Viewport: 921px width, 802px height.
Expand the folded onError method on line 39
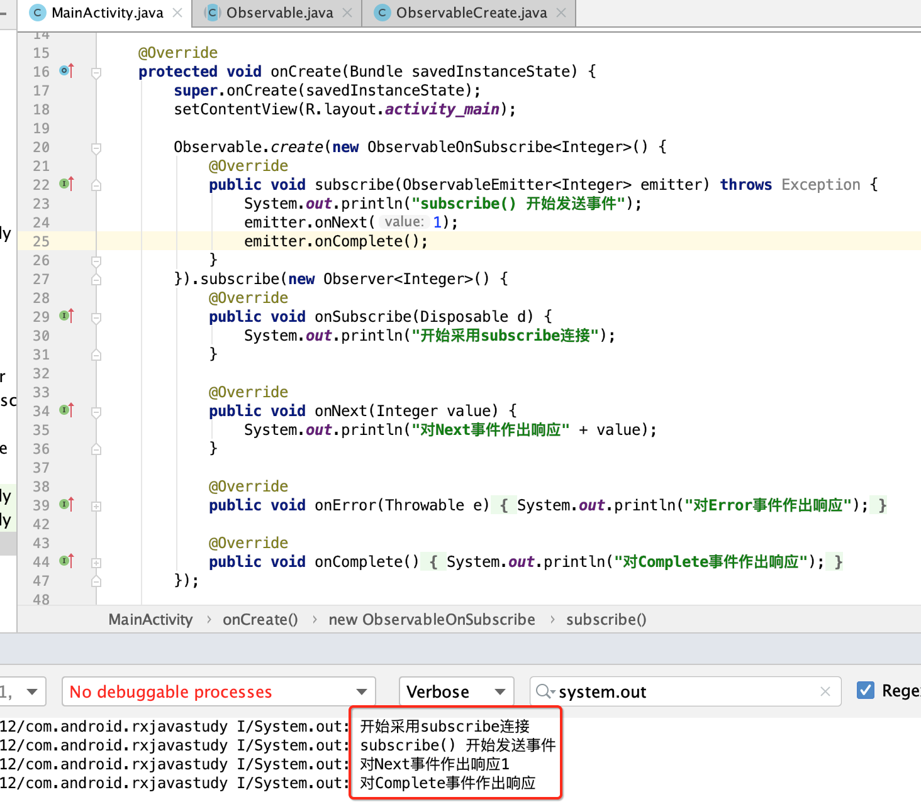(96, 506)
